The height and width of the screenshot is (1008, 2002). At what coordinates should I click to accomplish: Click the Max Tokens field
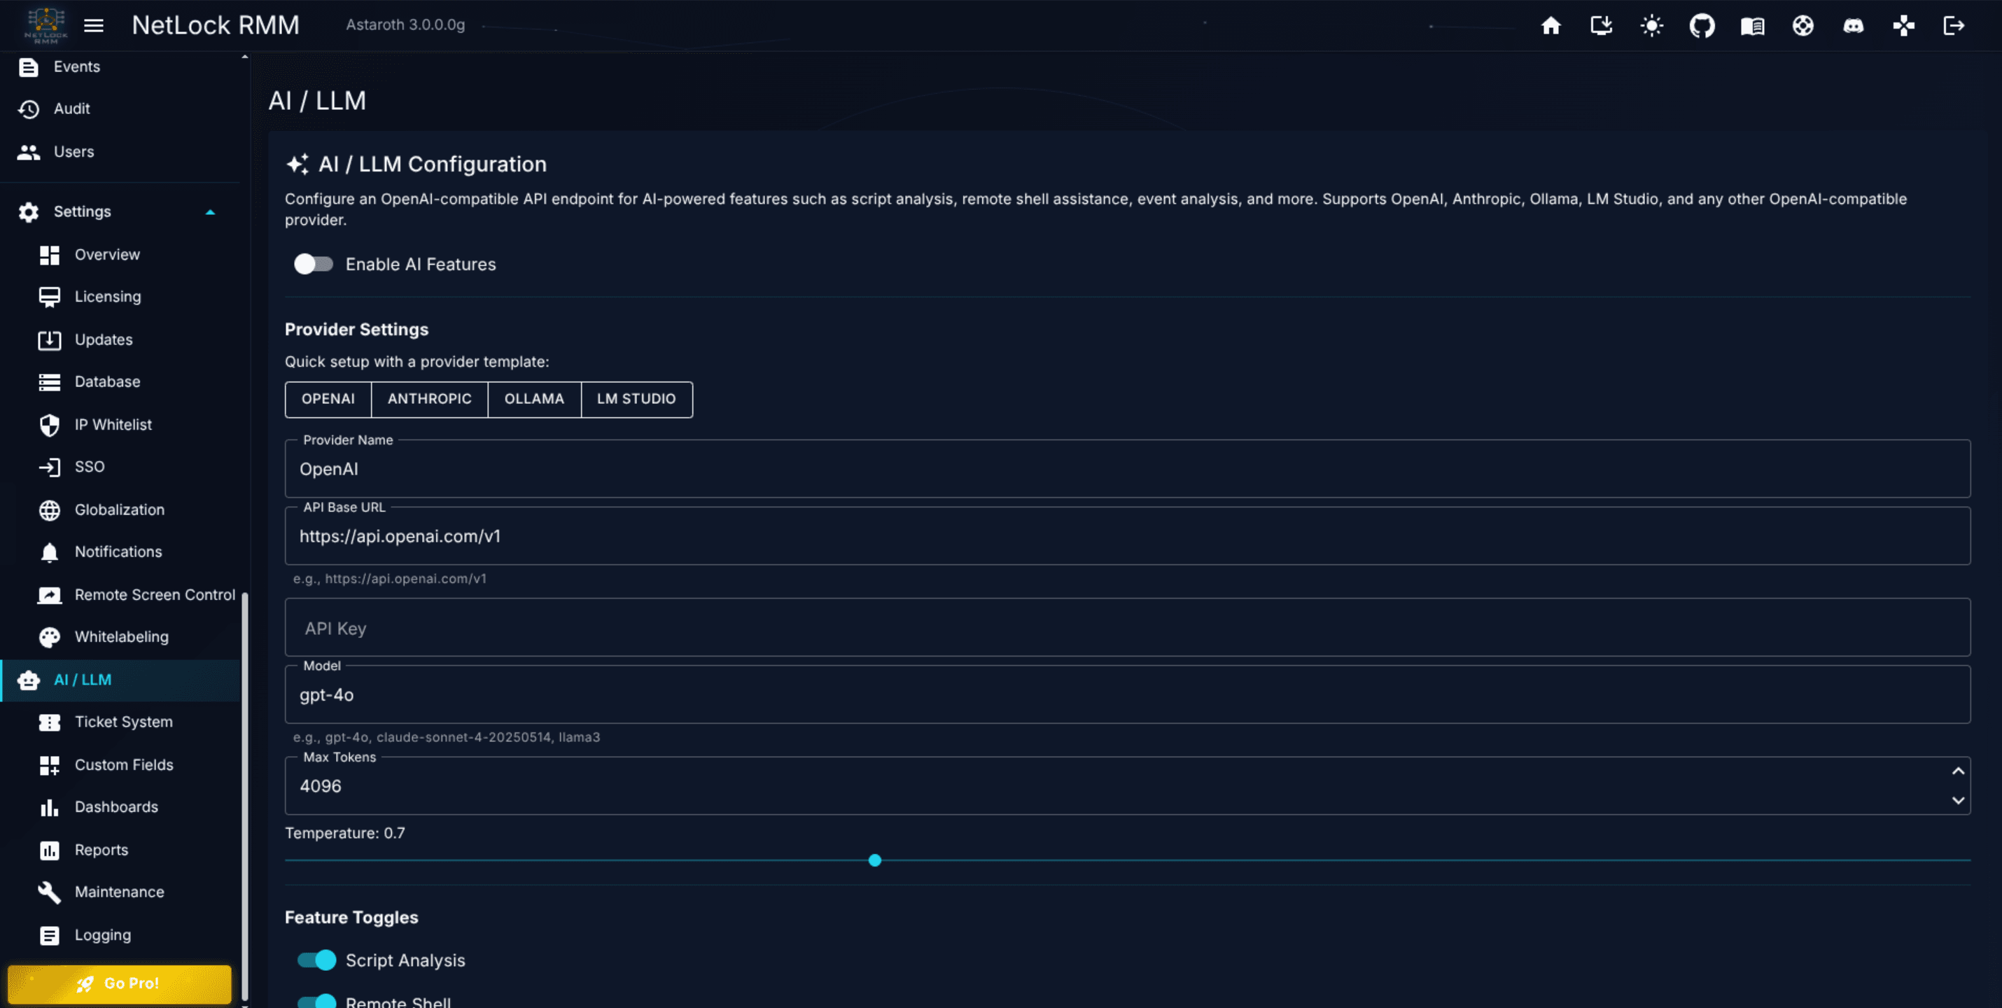(1127, 785)
